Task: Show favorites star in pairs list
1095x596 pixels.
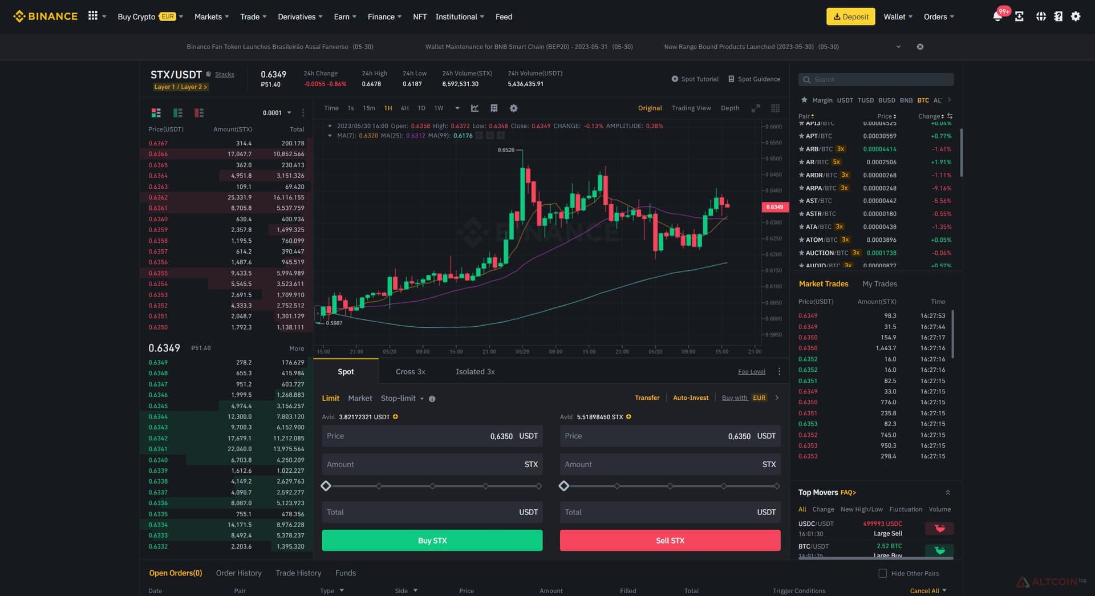Action: [x=804, y=100]
